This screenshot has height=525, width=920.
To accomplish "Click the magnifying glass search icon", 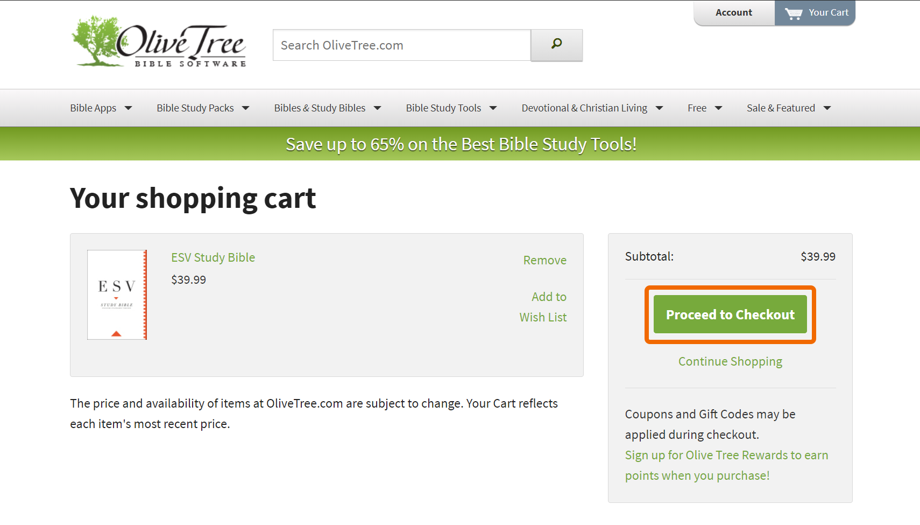I will pyautogui.click(x=556, y=45).
